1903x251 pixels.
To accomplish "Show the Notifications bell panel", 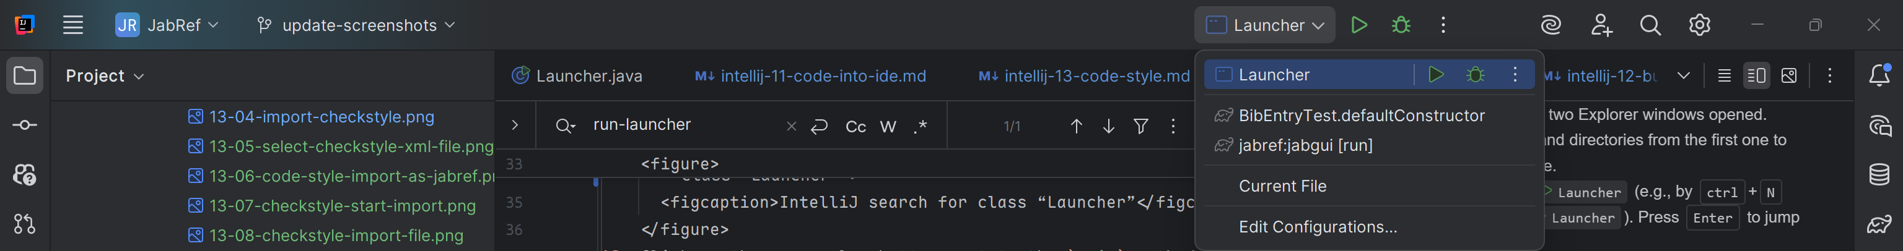I will (x=1879, y=75).
